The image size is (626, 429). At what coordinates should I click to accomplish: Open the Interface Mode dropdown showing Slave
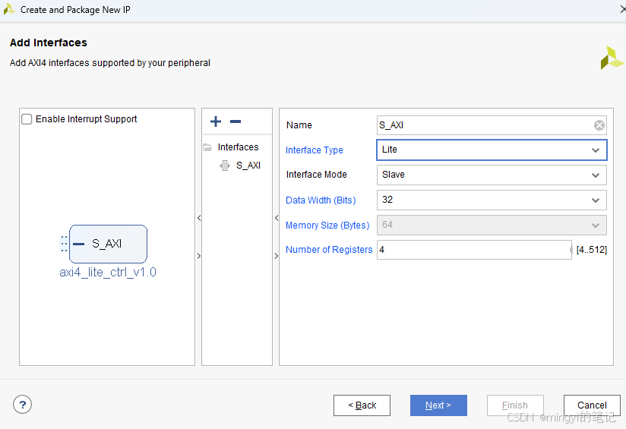coord(492,175)
